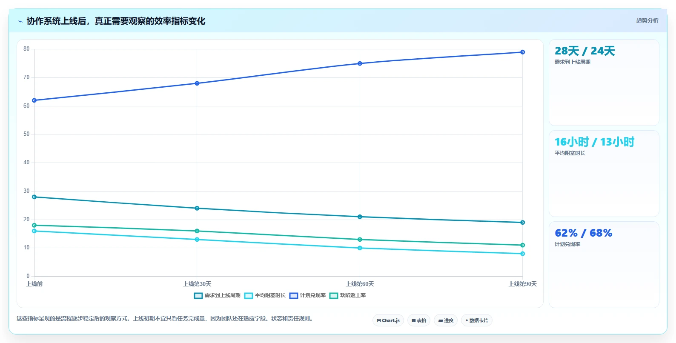The width and height of the screenshot is (676, 343).
Task: Click the 数据卡片 chip
Action: 477,320
